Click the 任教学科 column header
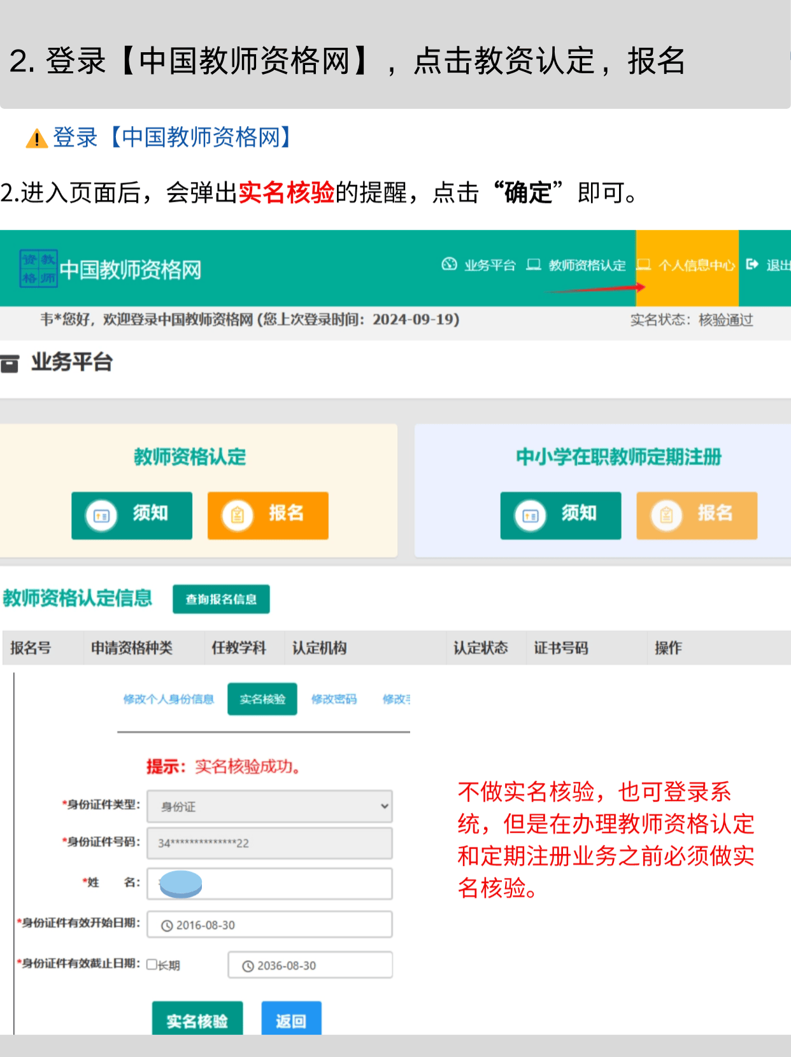 point(239,648)
